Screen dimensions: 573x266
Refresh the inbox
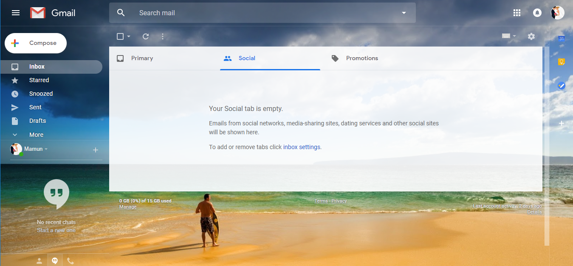[x=145, y=36]
